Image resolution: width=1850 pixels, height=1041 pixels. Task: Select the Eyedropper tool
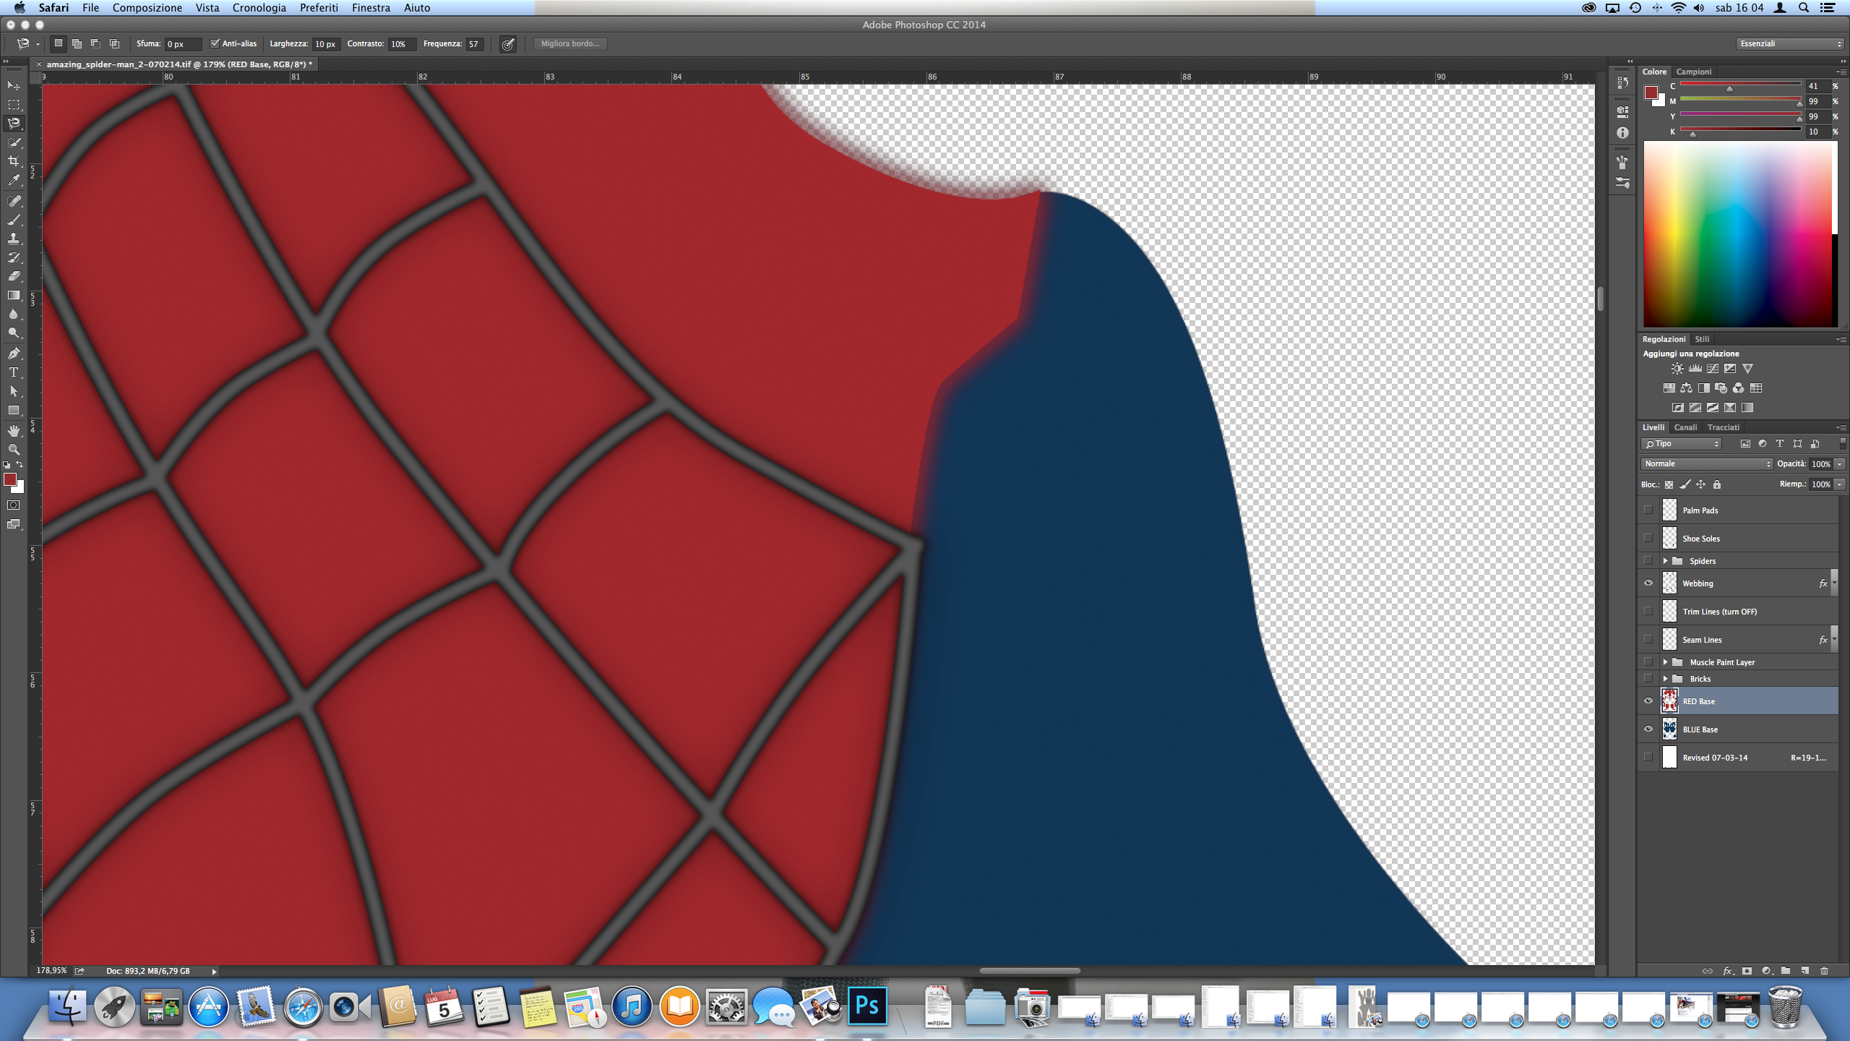tap(14, 180)
